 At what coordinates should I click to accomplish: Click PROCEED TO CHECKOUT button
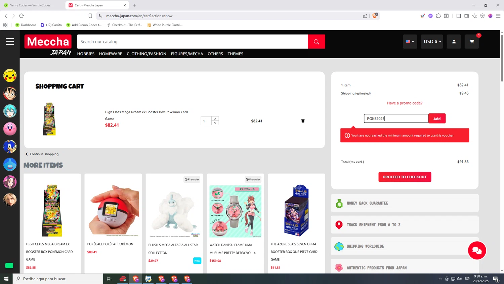click(405, 177)
